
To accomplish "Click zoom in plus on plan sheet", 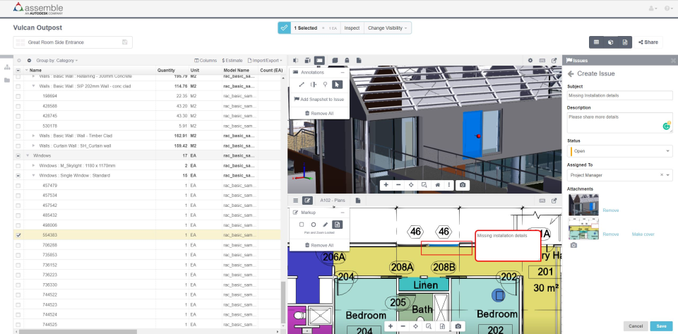I will 391,326.
